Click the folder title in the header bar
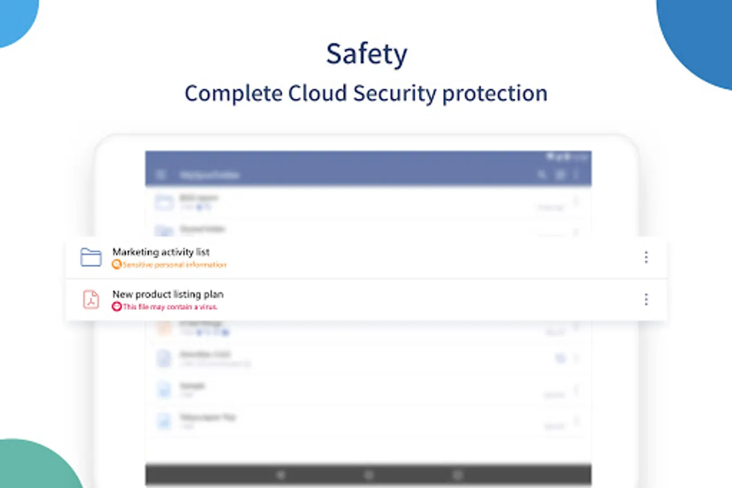This screenshot has height=488, width=732. pyautogui.click(x=209, y=175)
